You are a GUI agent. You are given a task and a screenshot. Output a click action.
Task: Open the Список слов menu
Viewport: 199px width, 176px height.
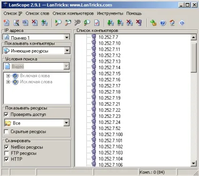pos(38,14)
